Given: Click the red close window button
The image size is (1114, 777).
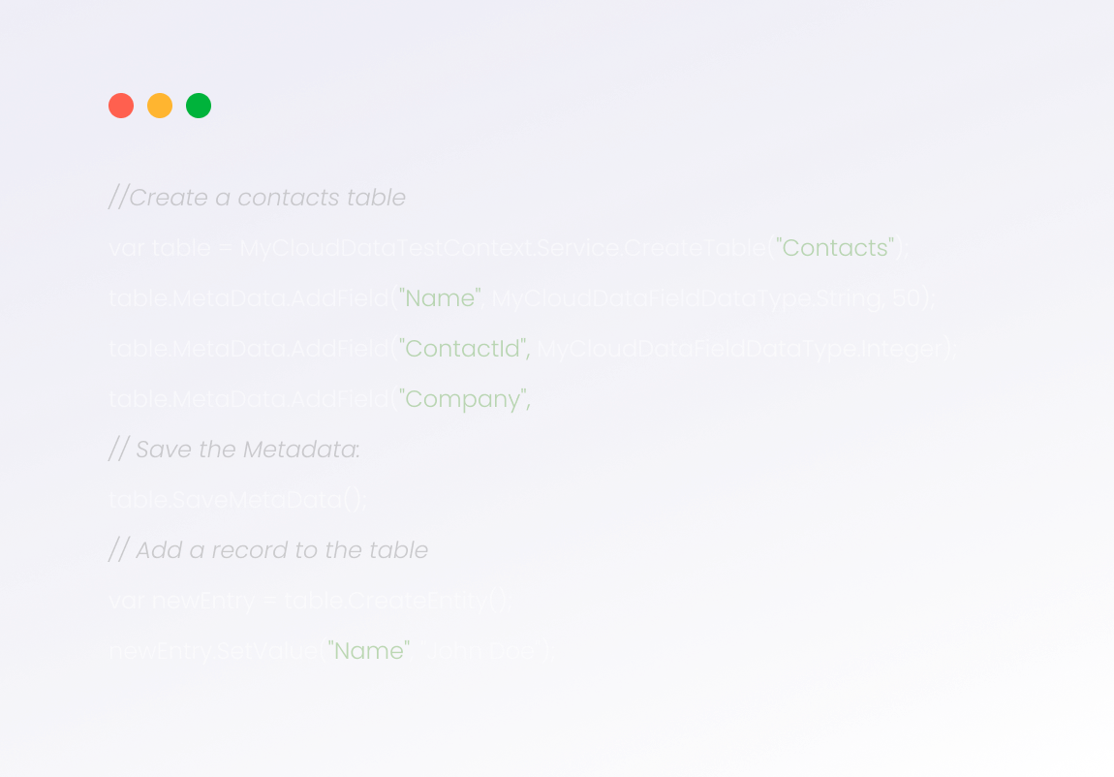Looking at the screenshot, I should [121, 105].
